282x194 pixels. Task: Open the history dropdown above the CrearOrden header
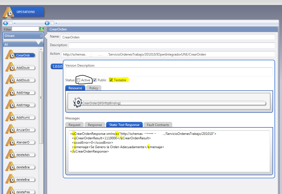tap(56, 23)
